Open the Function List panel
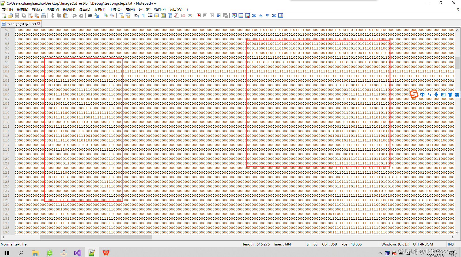The width and height of the screenshot is (461, 257). 177,16
